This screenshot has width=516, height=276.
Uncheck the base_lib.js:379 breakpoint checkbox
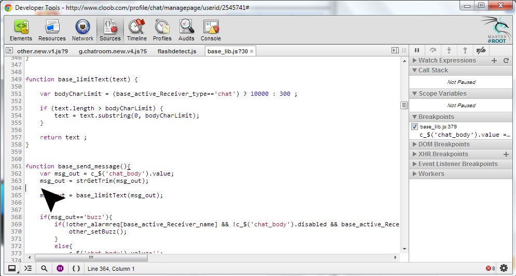coord(414,126)
